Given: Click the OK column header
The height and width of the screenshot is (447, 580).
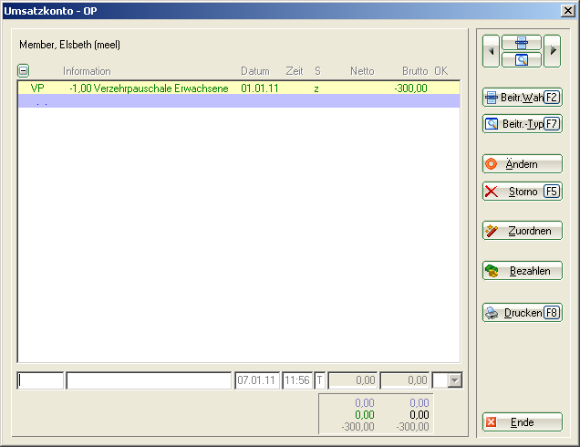Looking at the screenshot, I should coord(440,71).
